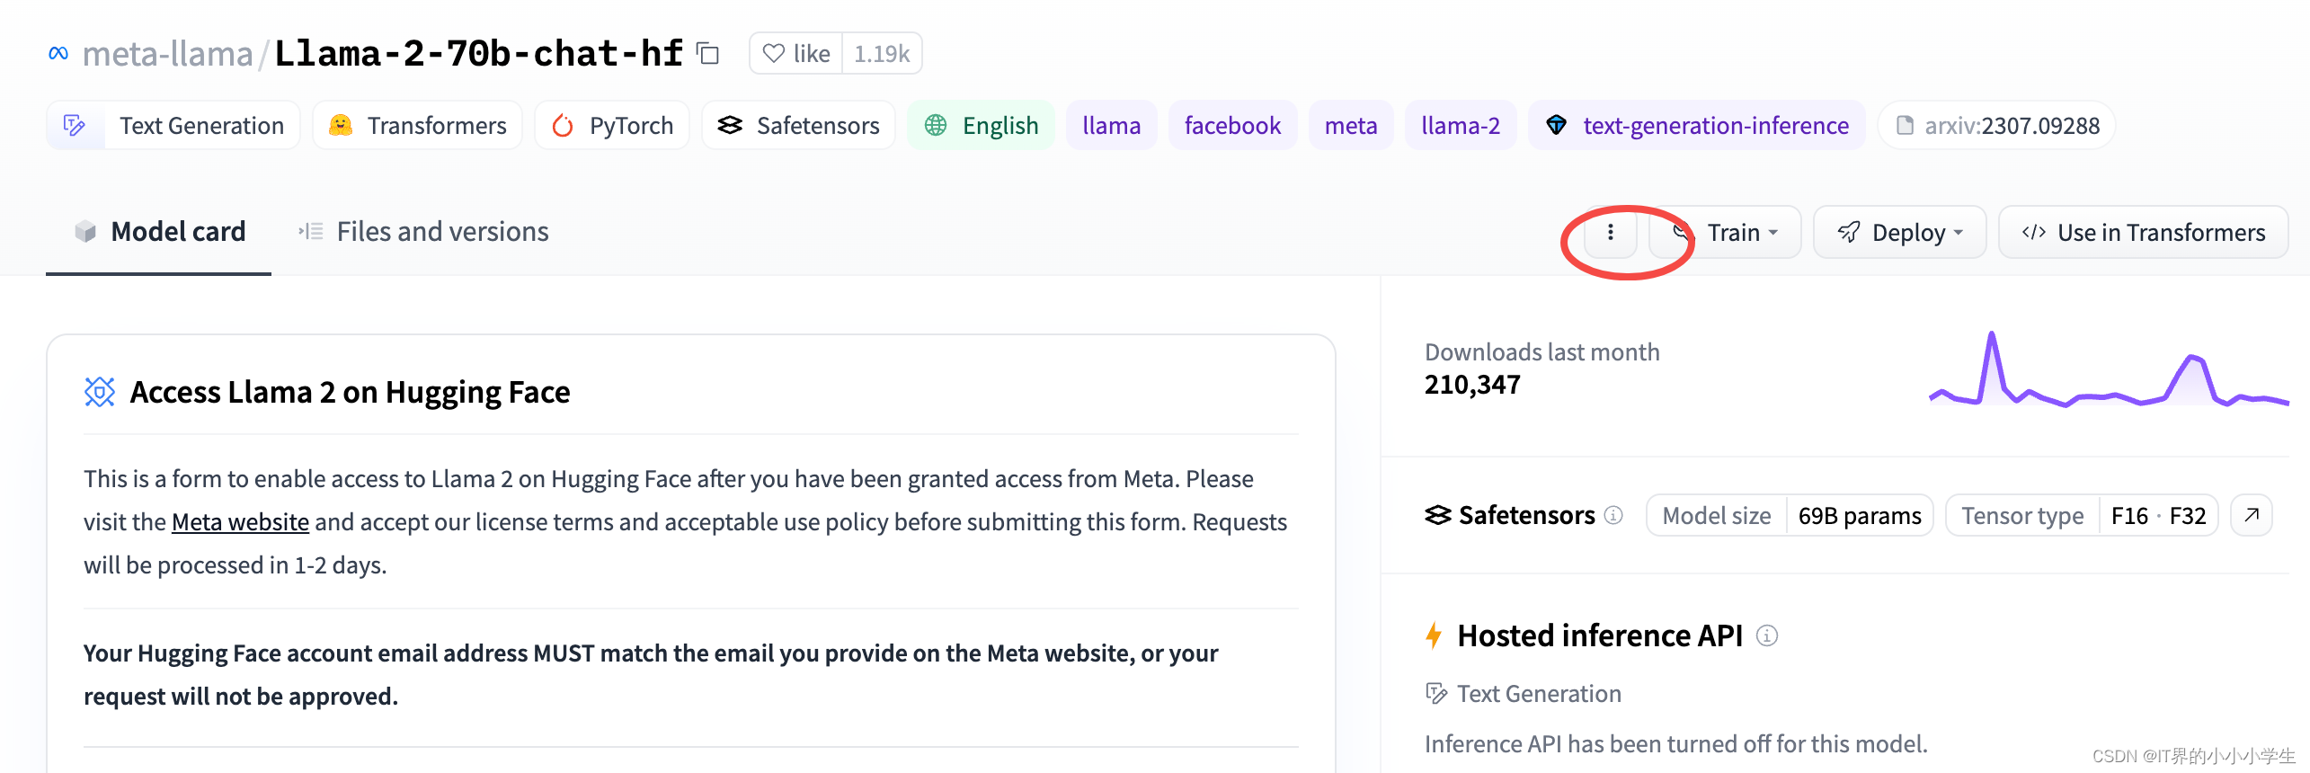The width and height of the screenshot is (2310, 773).
Task: Click the PyTorch flame icon
Action: tap(563, 125)
